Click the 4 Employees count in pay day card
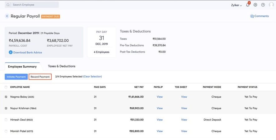The image size is (276, 140). (102, 52)
